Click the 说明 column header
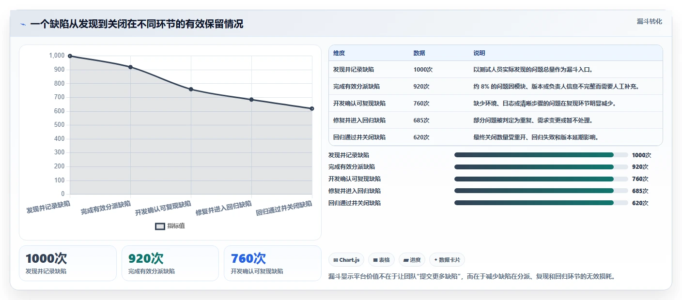Screen dimensions: 682x300 click(479, 53)
